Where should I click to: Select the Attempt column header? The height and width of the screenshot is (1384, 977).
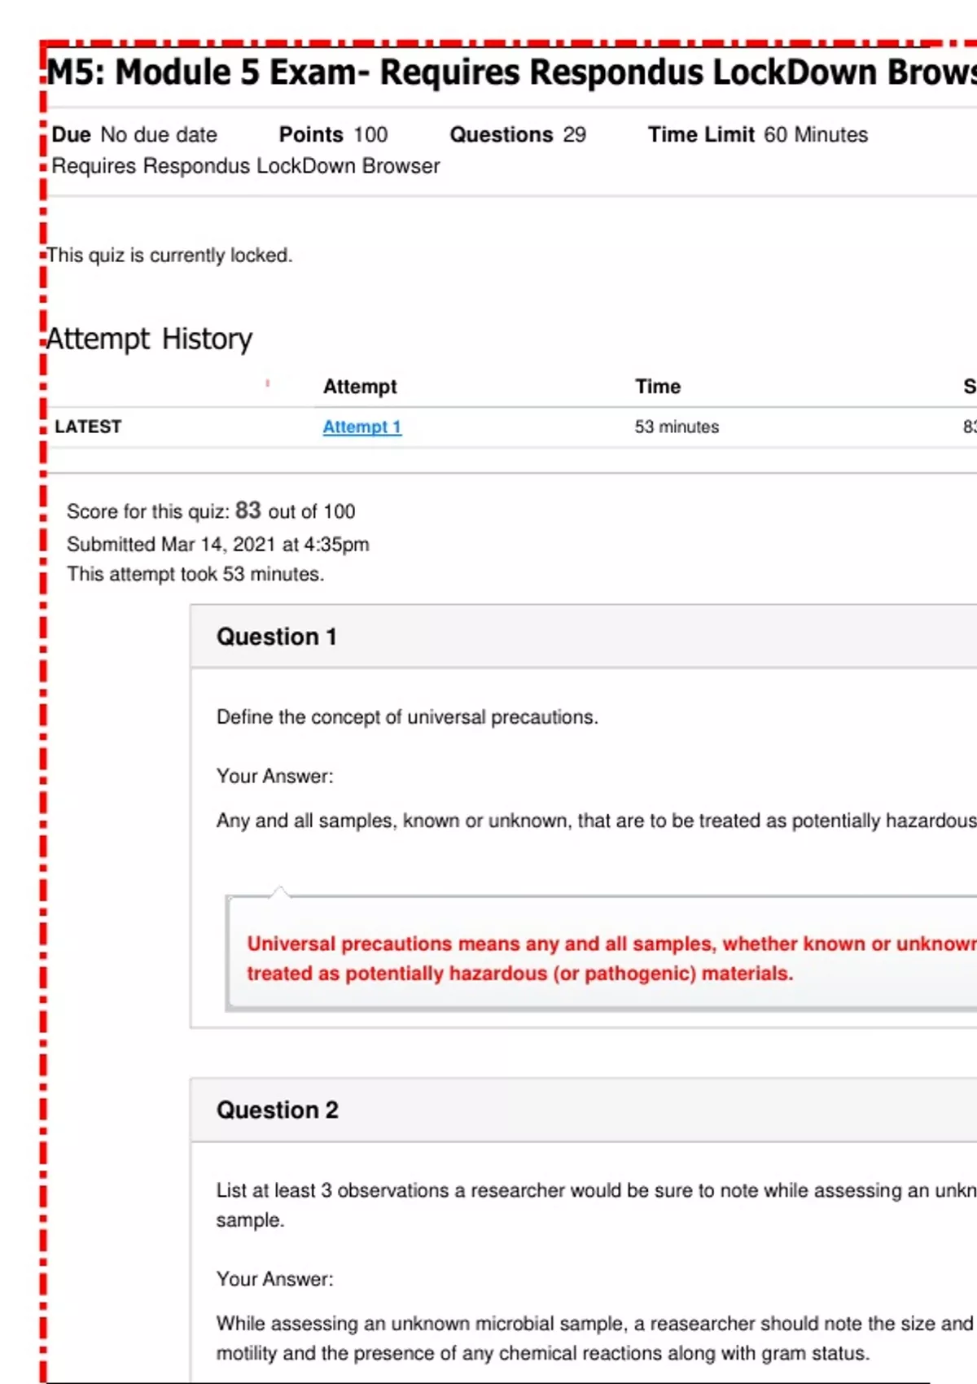coord(360,387)
